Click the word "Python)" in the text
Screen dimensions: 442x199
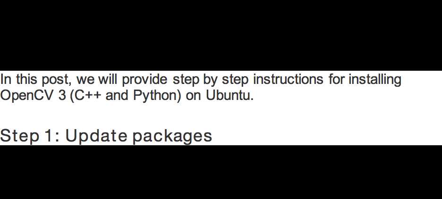coord(157,96)
